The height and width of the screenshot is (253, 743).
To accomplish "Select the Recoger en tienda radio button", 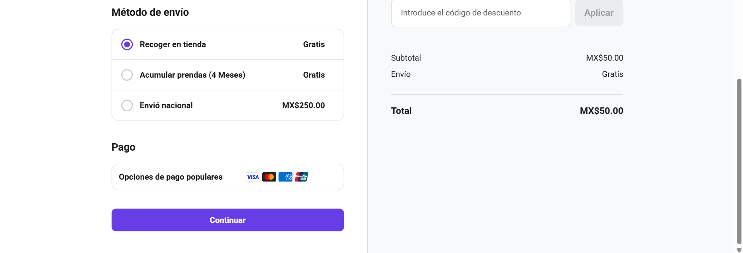I will click(x=127, y=44).
